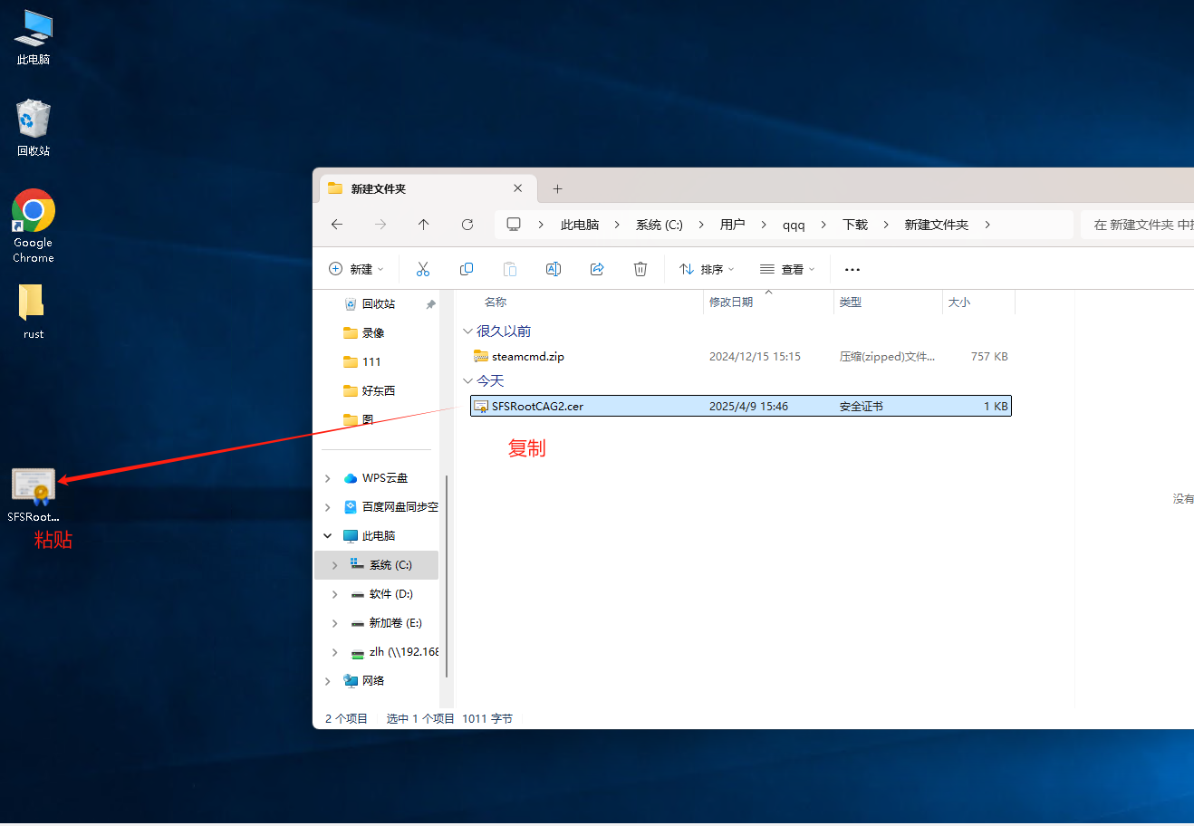
Task: Open the more options ellipsis menu
Action: [852, 269]
